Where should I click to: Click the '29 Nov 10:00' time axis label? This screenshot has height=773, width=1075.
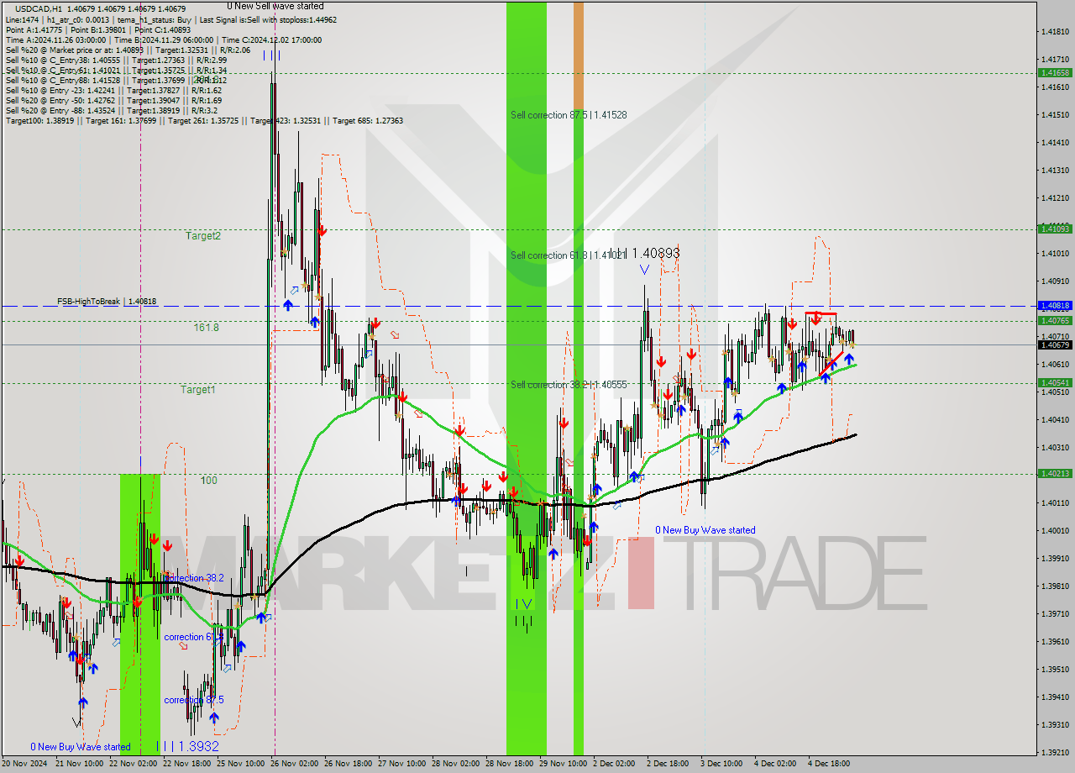[x=564, y=764]
